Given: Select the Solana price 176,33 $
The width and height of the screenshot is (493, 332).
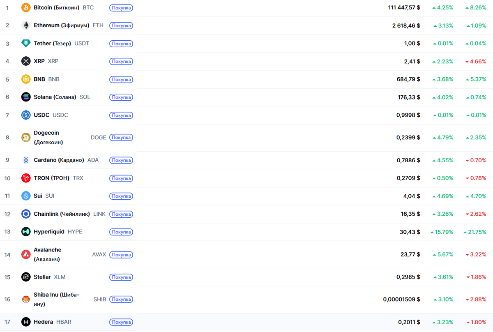Looking at the screenshot, I should point(409,97).
